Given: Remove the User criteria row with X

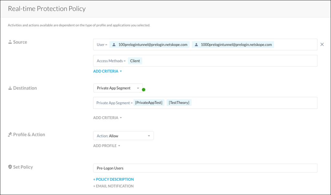Looking at the screenshot, I should pyautogui.click(x=322, y=44).
